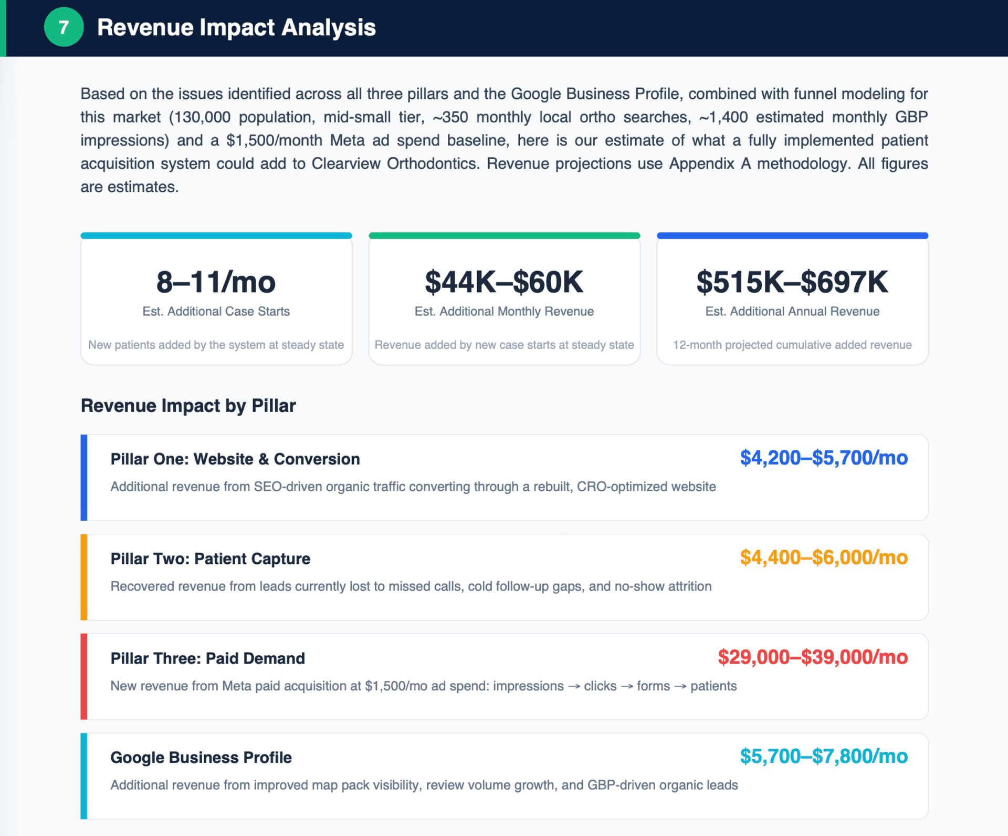The height and width of the screenshot is (836, 1008).
Task: Click 'Est. Additional Case Starts' label
Action: pyautogui.click(x=216, y=312)
